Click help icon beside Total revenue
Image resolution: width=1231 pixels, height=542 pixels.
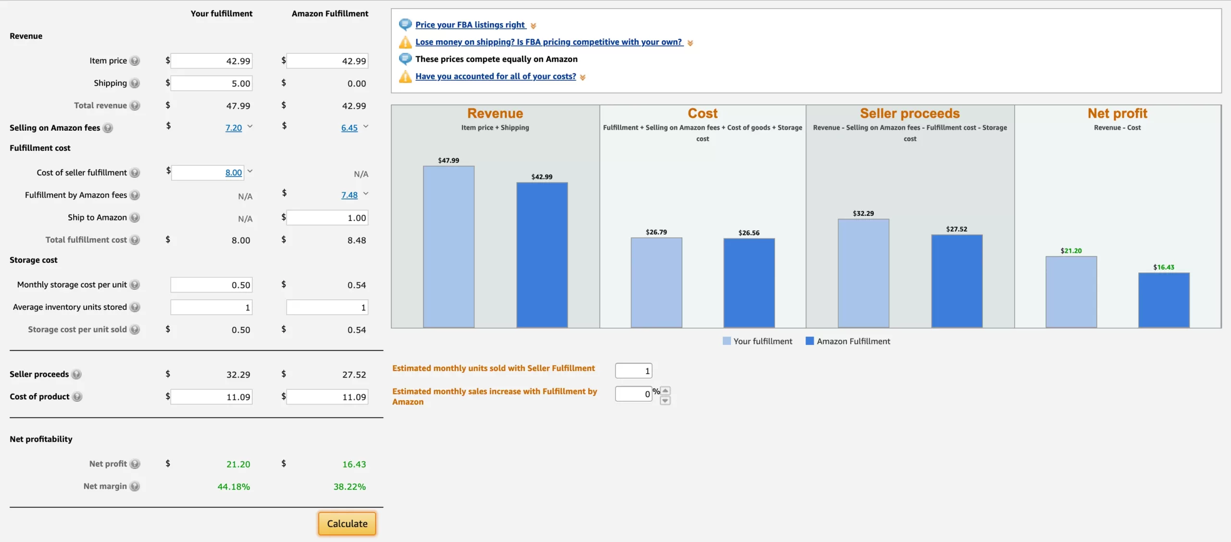click(x=135, y=105)
